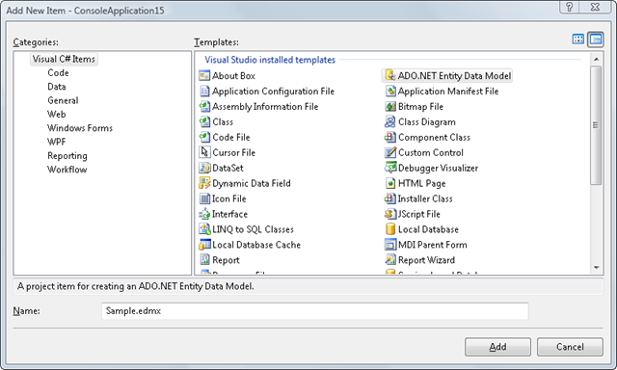Choose the Application Configuration File icon
Image resolution: width=617 pixels, height=370 pixels.
click(204, 91)
